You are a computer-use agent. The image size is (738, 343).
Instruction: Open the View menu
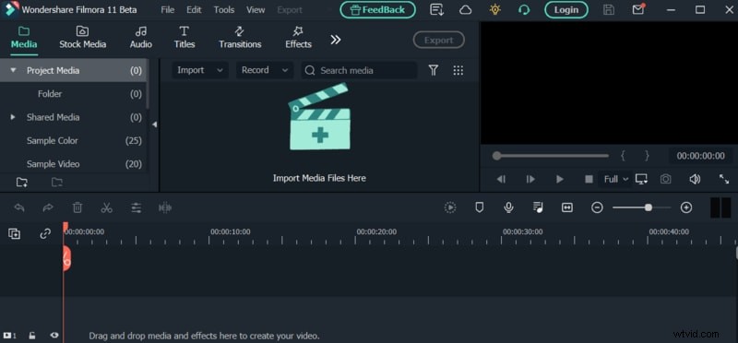coord(256,10)
